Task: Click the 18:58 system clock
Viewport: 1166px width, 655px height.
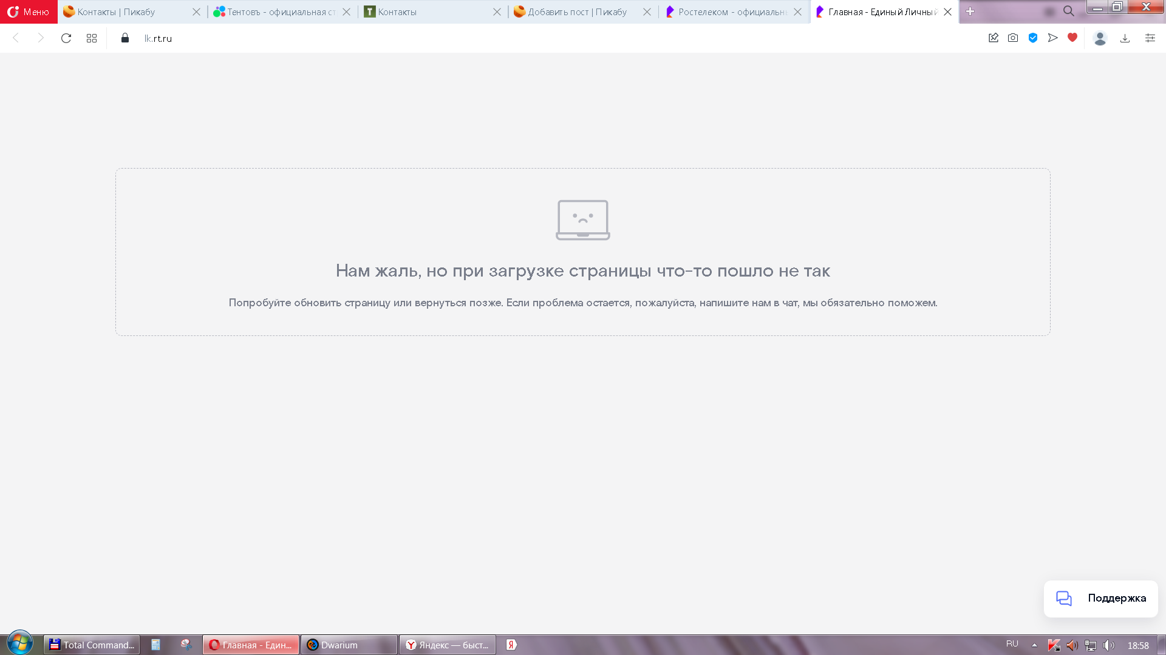Action: [x=1138, y=645]
